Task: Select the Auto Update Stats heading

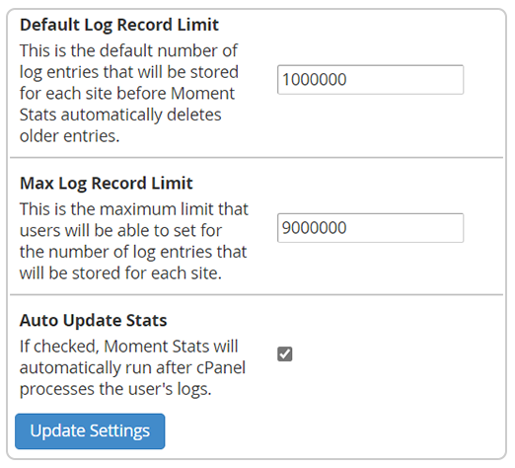Action: tap(94, 320)
